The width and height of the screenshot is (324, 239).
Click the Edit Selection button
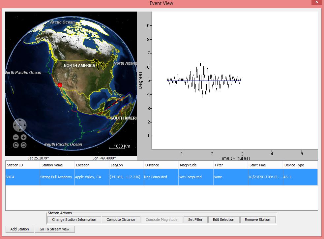pos(223,220)
